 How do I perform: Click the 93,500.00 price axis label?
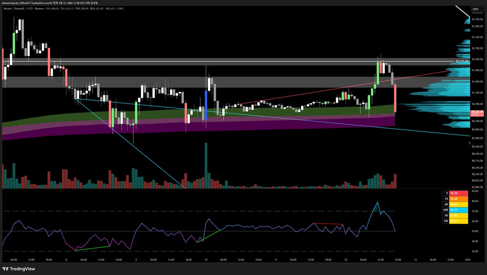coord(477,26)
